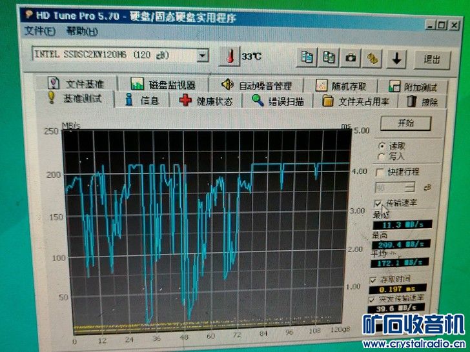
Task: Click the down-arrow minimize-to-tray icon
Action: 397,59
